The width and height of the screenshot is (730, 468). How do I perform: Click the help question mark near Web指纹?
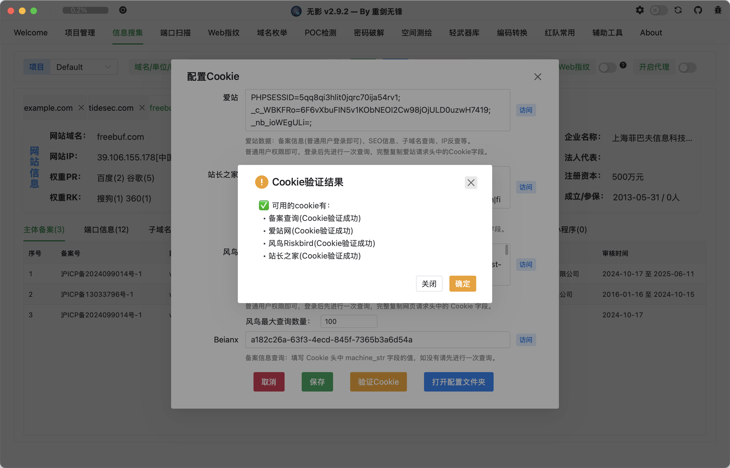[623, 65]
